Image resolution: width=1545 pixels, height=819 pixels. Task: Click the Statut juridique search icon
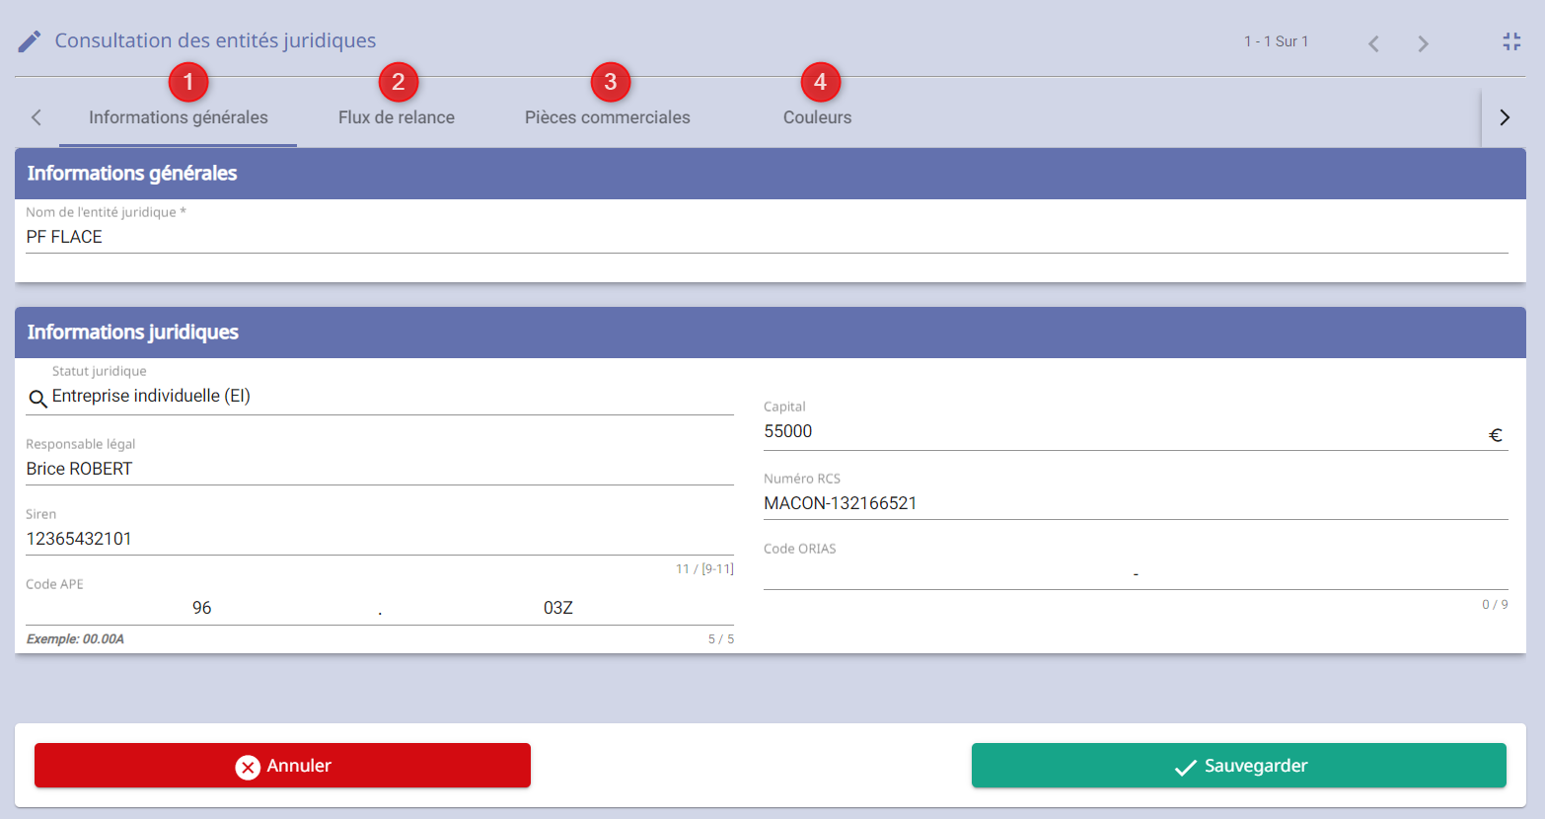tap(37, 399)
